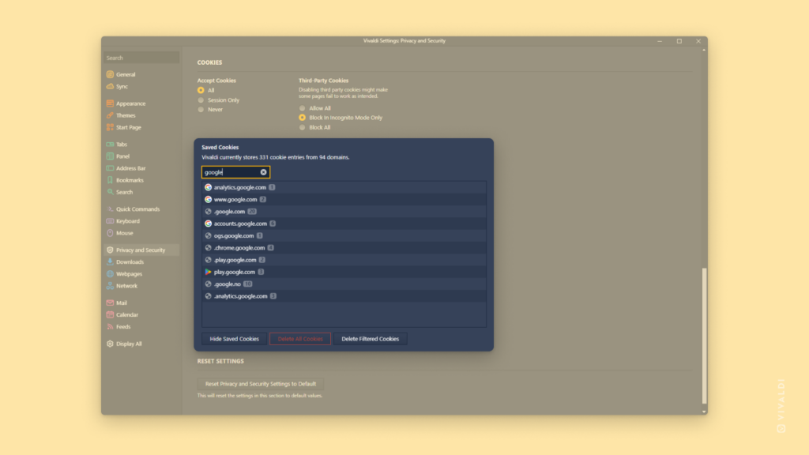Open the Mouse settings icon

pos(110,233)
